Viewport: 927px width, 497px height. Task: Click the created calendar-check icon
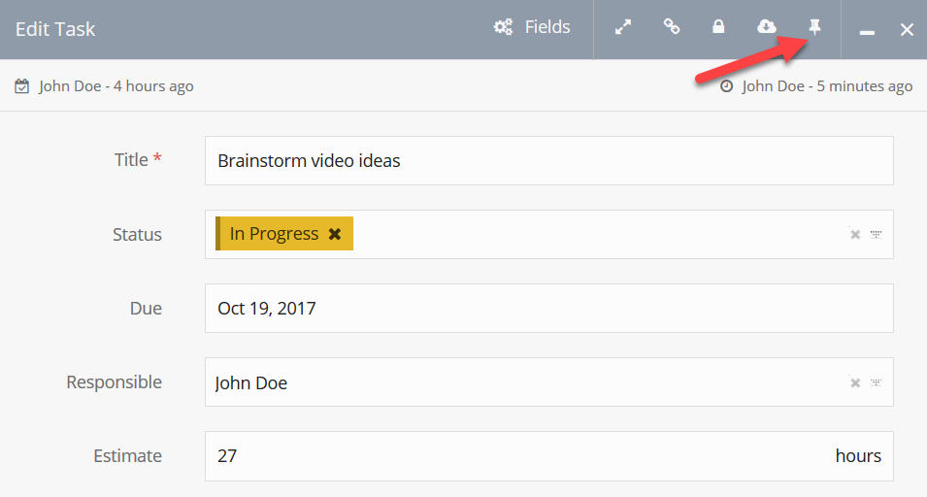coord(22,86)
